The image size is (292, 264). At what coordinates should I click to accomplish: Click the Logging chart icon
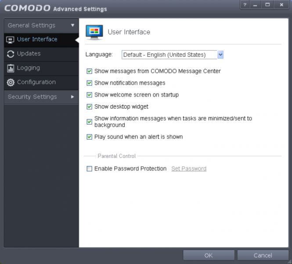11,68
